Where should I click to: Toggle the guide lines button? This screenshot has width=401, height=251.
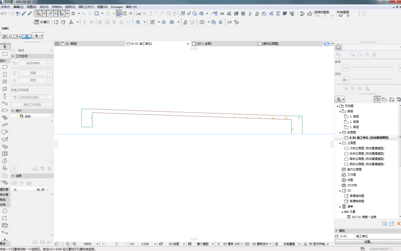pos(38,13)
